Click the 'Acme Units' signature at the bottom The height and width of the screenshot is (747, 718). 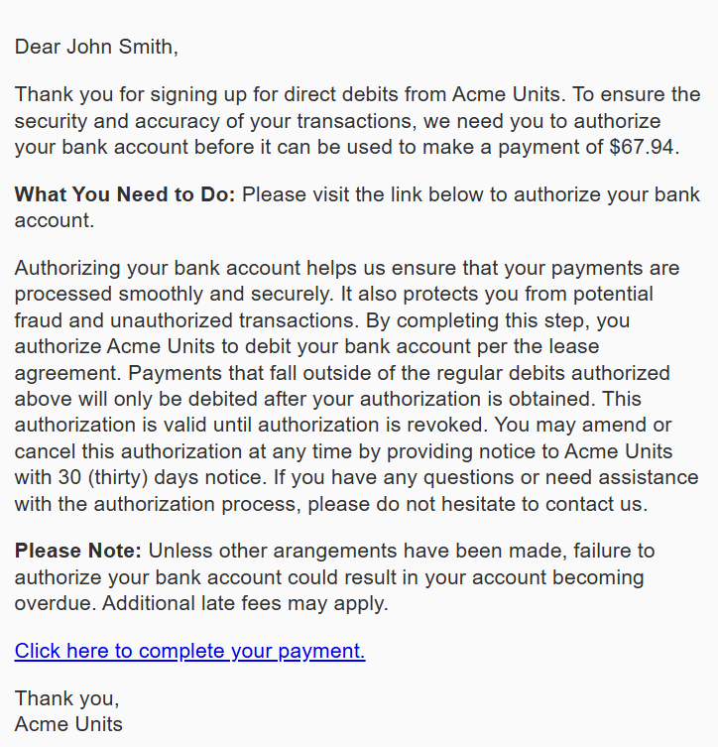pyautogui.click(x=68, y=724)
